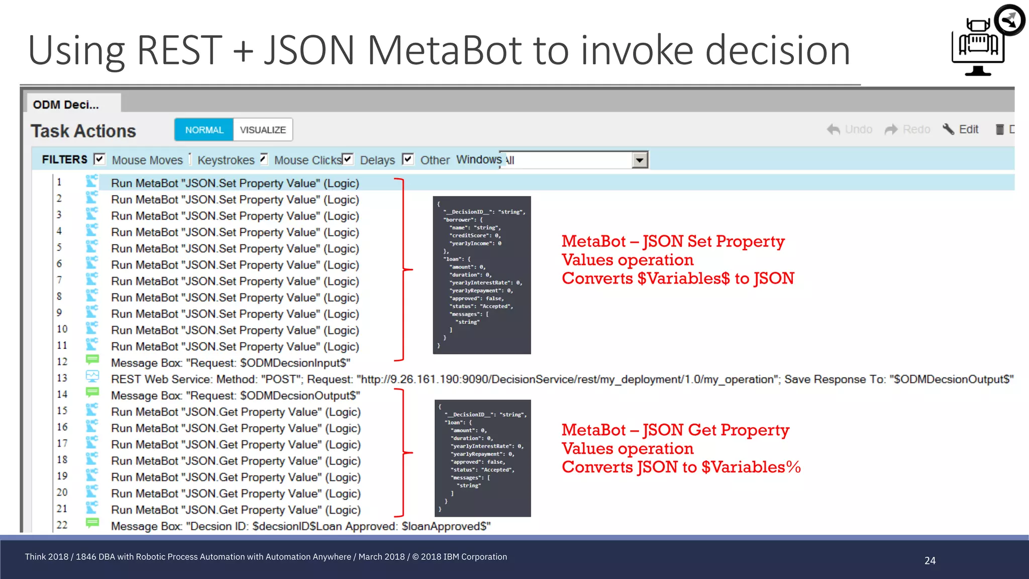
Task: Click REST Web Service icon line 13
Action: click(x=92, y=376)
